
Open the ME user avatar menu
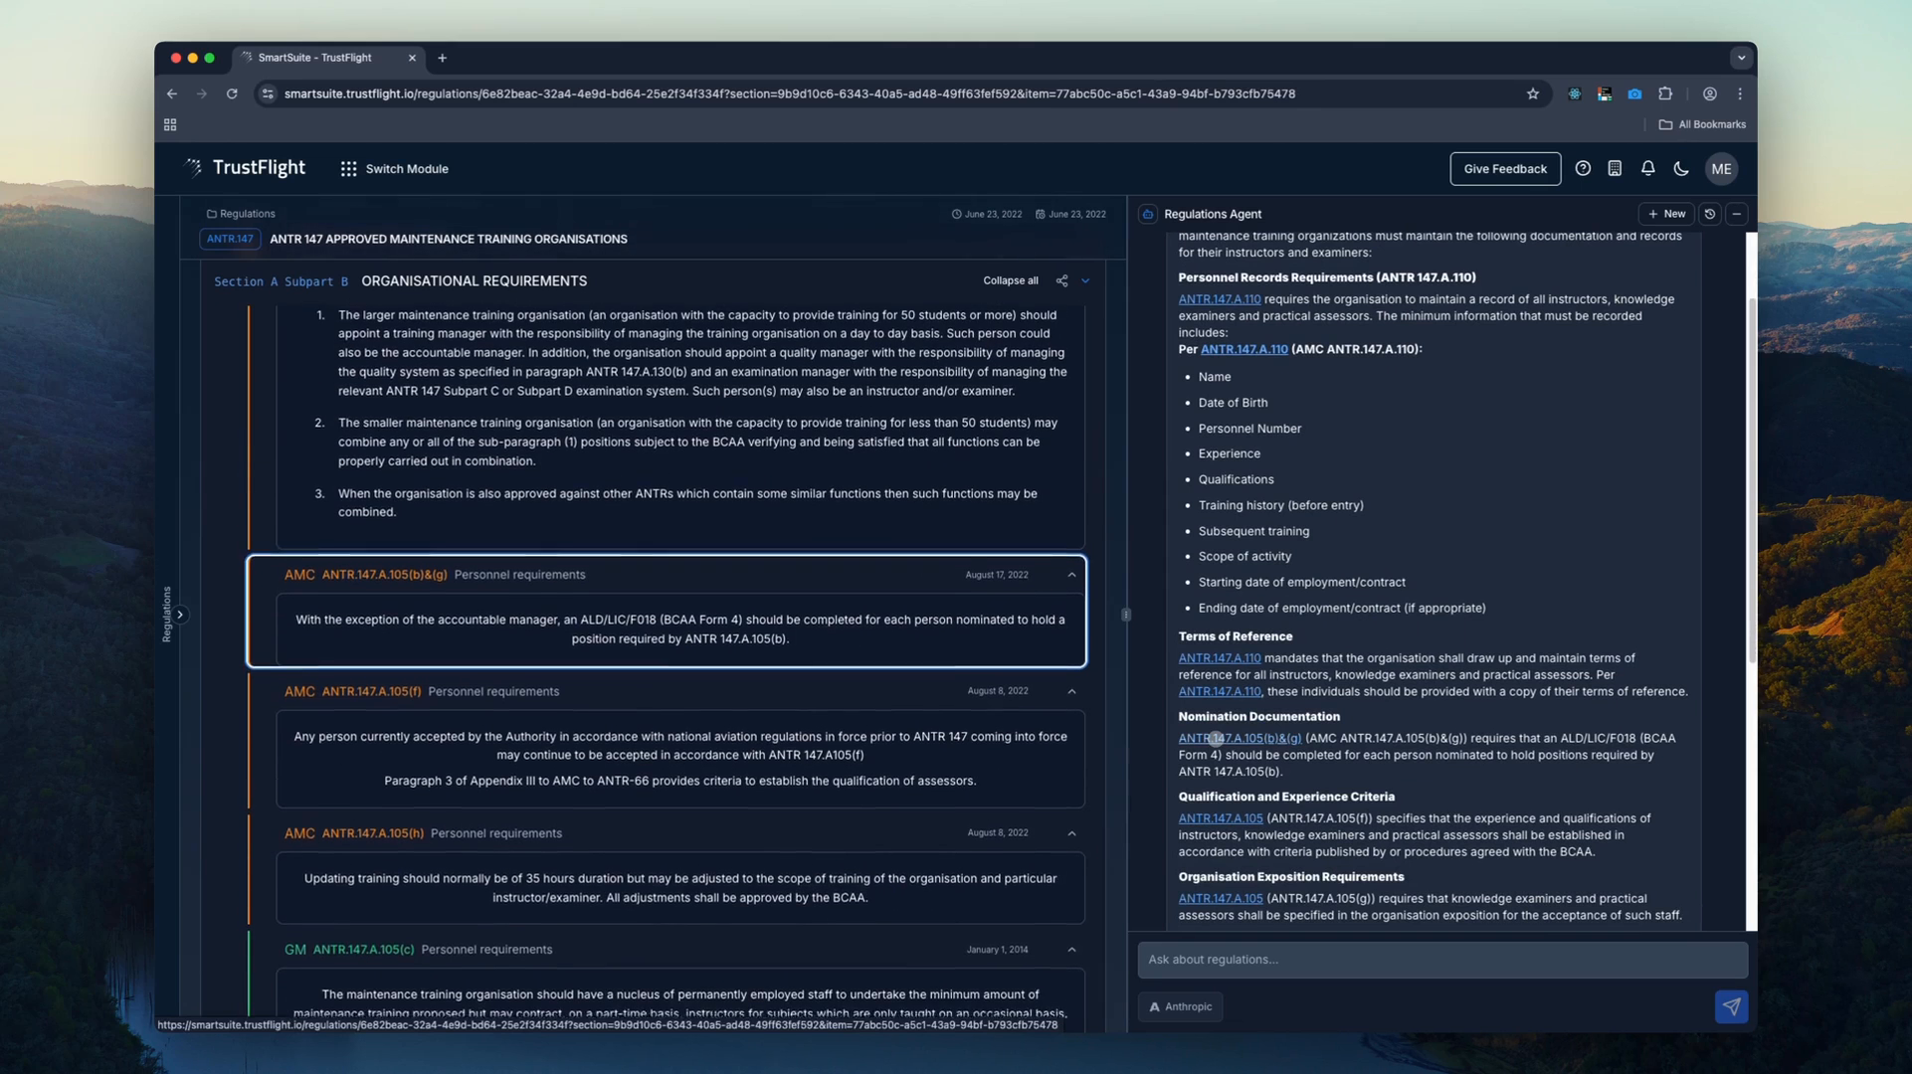pos(1721,169)
